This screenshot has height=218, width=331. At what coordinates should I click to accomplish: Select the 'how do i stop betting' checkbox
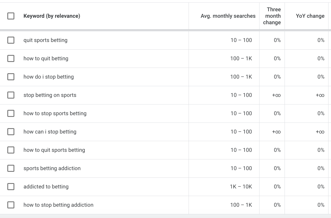11,77
